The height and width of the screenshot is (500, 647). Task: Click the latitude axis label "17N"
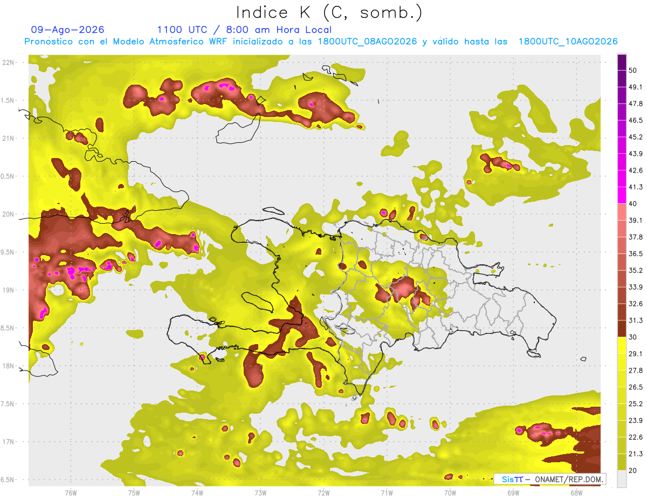tap(8, 442)
